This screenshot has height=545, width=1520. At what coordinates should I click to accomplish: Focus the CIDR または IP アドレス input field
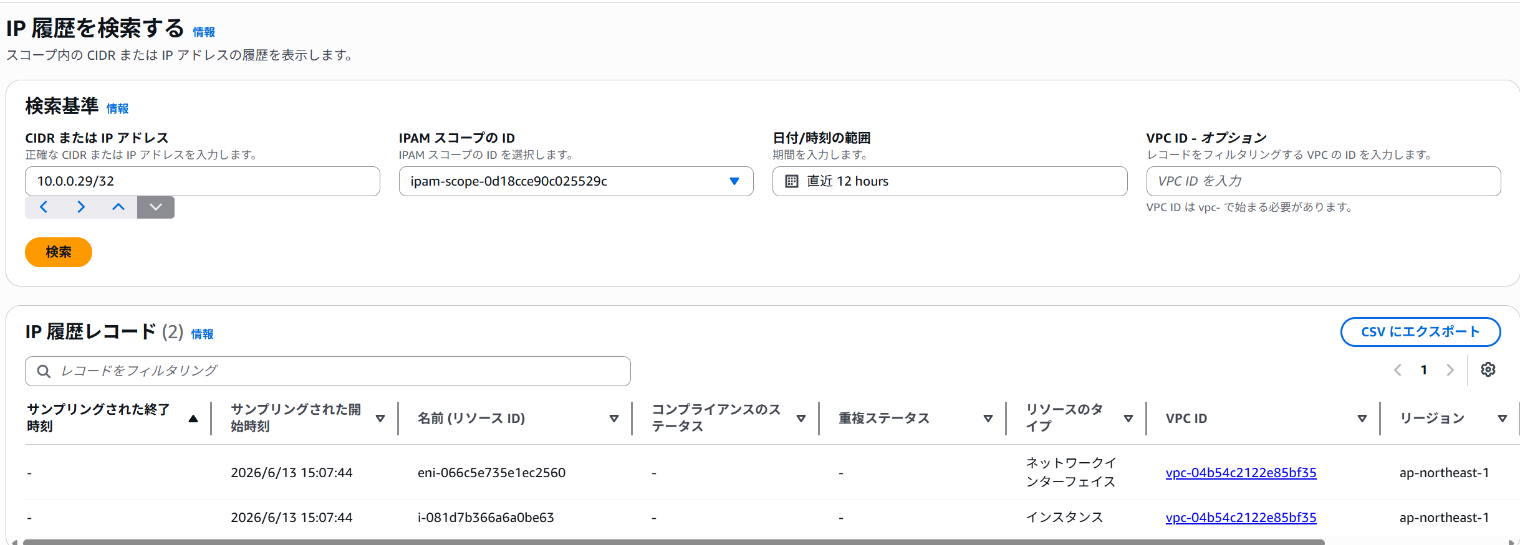click(x=203, y=181)
